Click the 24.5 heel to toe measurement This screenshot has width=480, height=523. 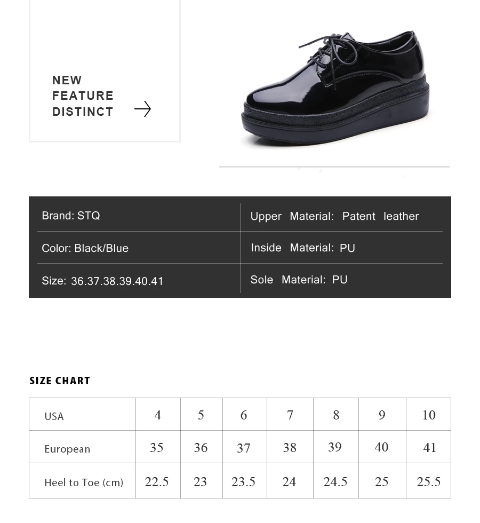335,482
